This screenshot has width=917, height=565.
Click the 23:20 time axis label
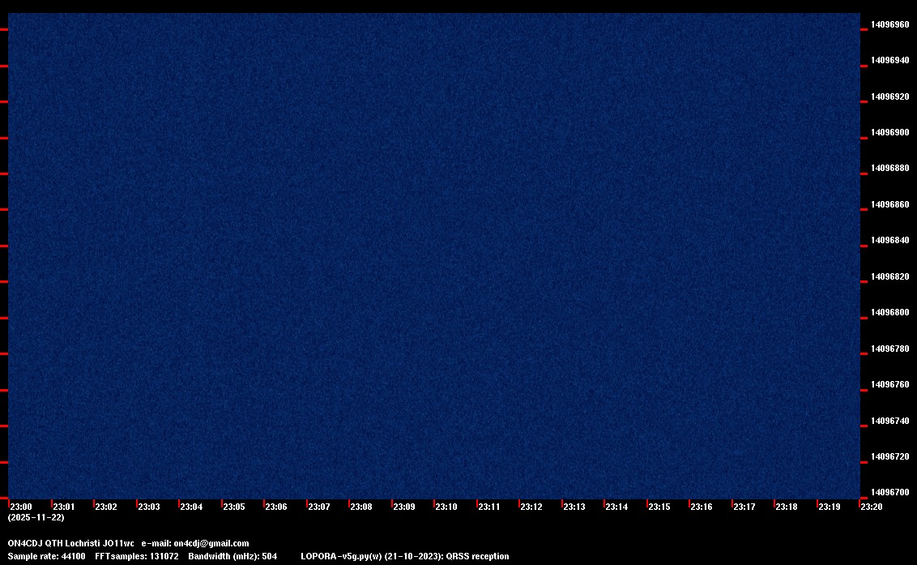tap(872, 507)
